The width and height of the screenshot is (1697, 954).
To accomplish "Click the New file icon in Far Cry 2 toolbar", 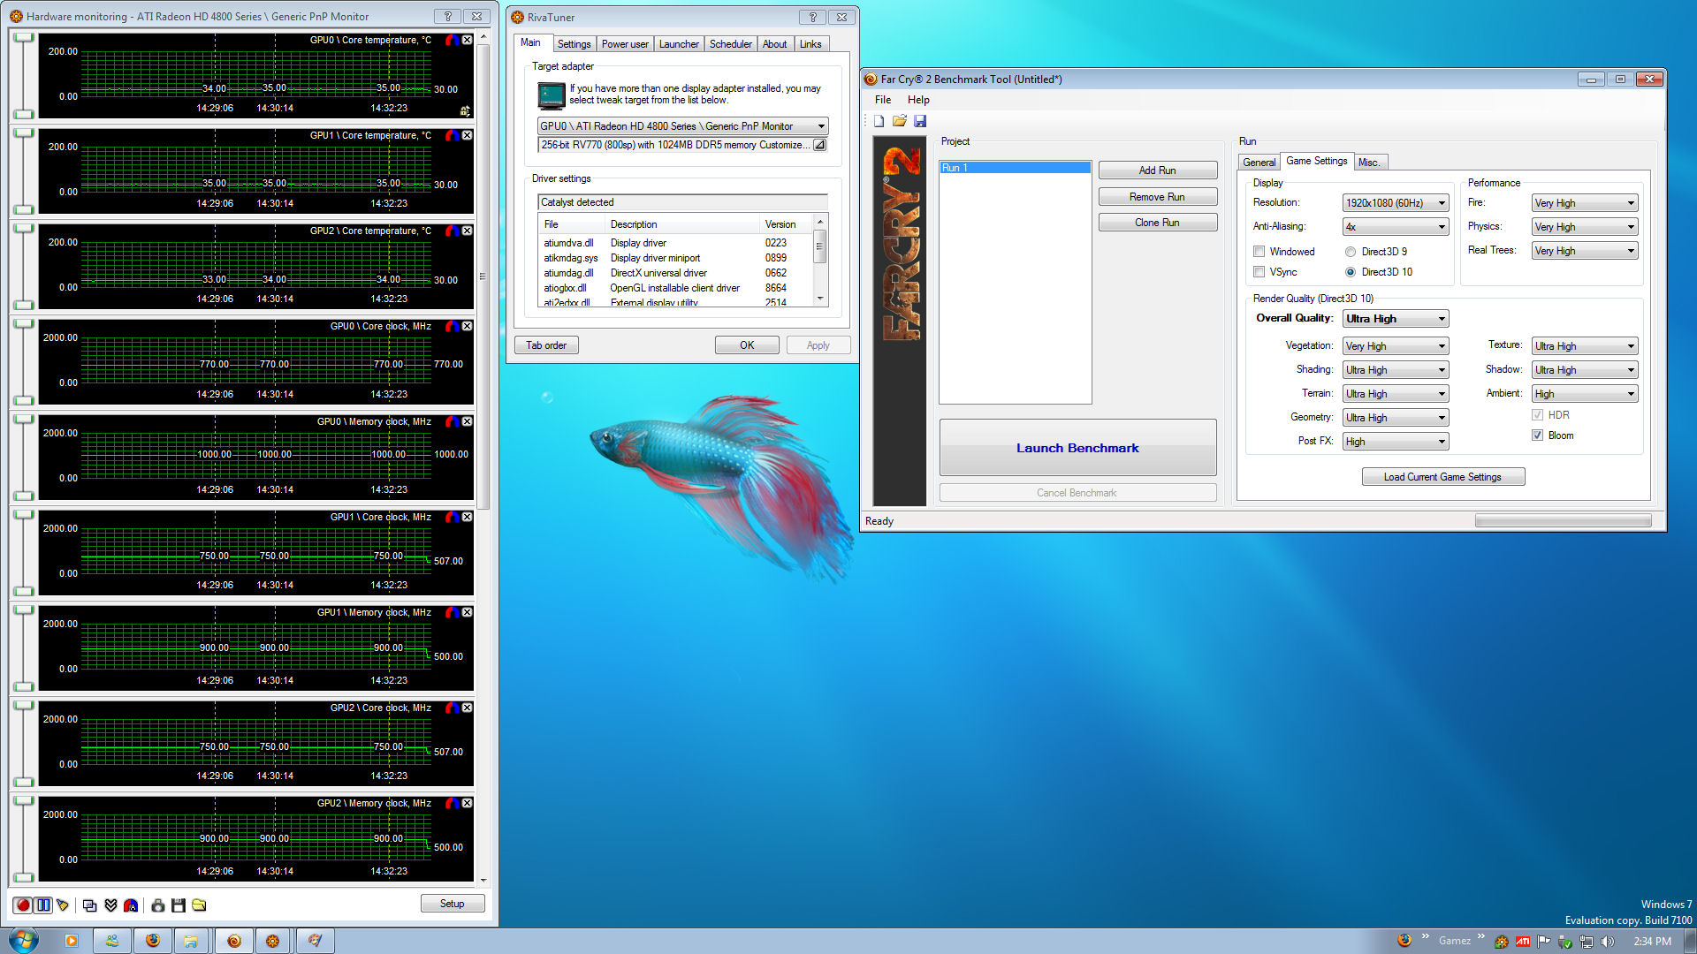I will point(879,121).
